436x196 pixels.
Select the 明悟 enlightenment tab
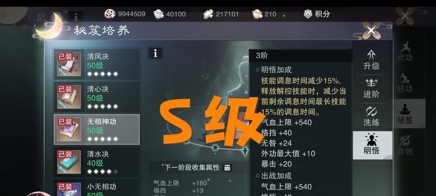(372, 145)
